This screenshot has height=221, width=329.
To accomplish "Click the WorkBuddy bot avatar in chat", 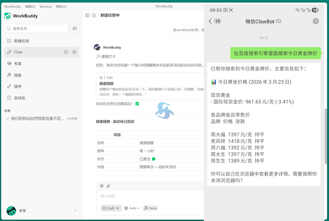I will click(97, 47).
